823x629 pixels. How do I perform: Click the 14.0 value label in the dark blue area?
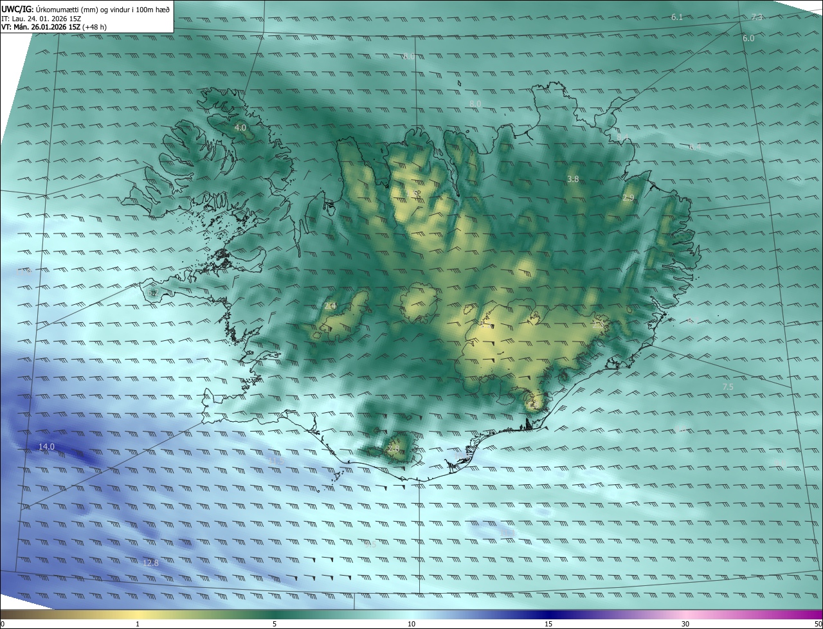point(46,446)
